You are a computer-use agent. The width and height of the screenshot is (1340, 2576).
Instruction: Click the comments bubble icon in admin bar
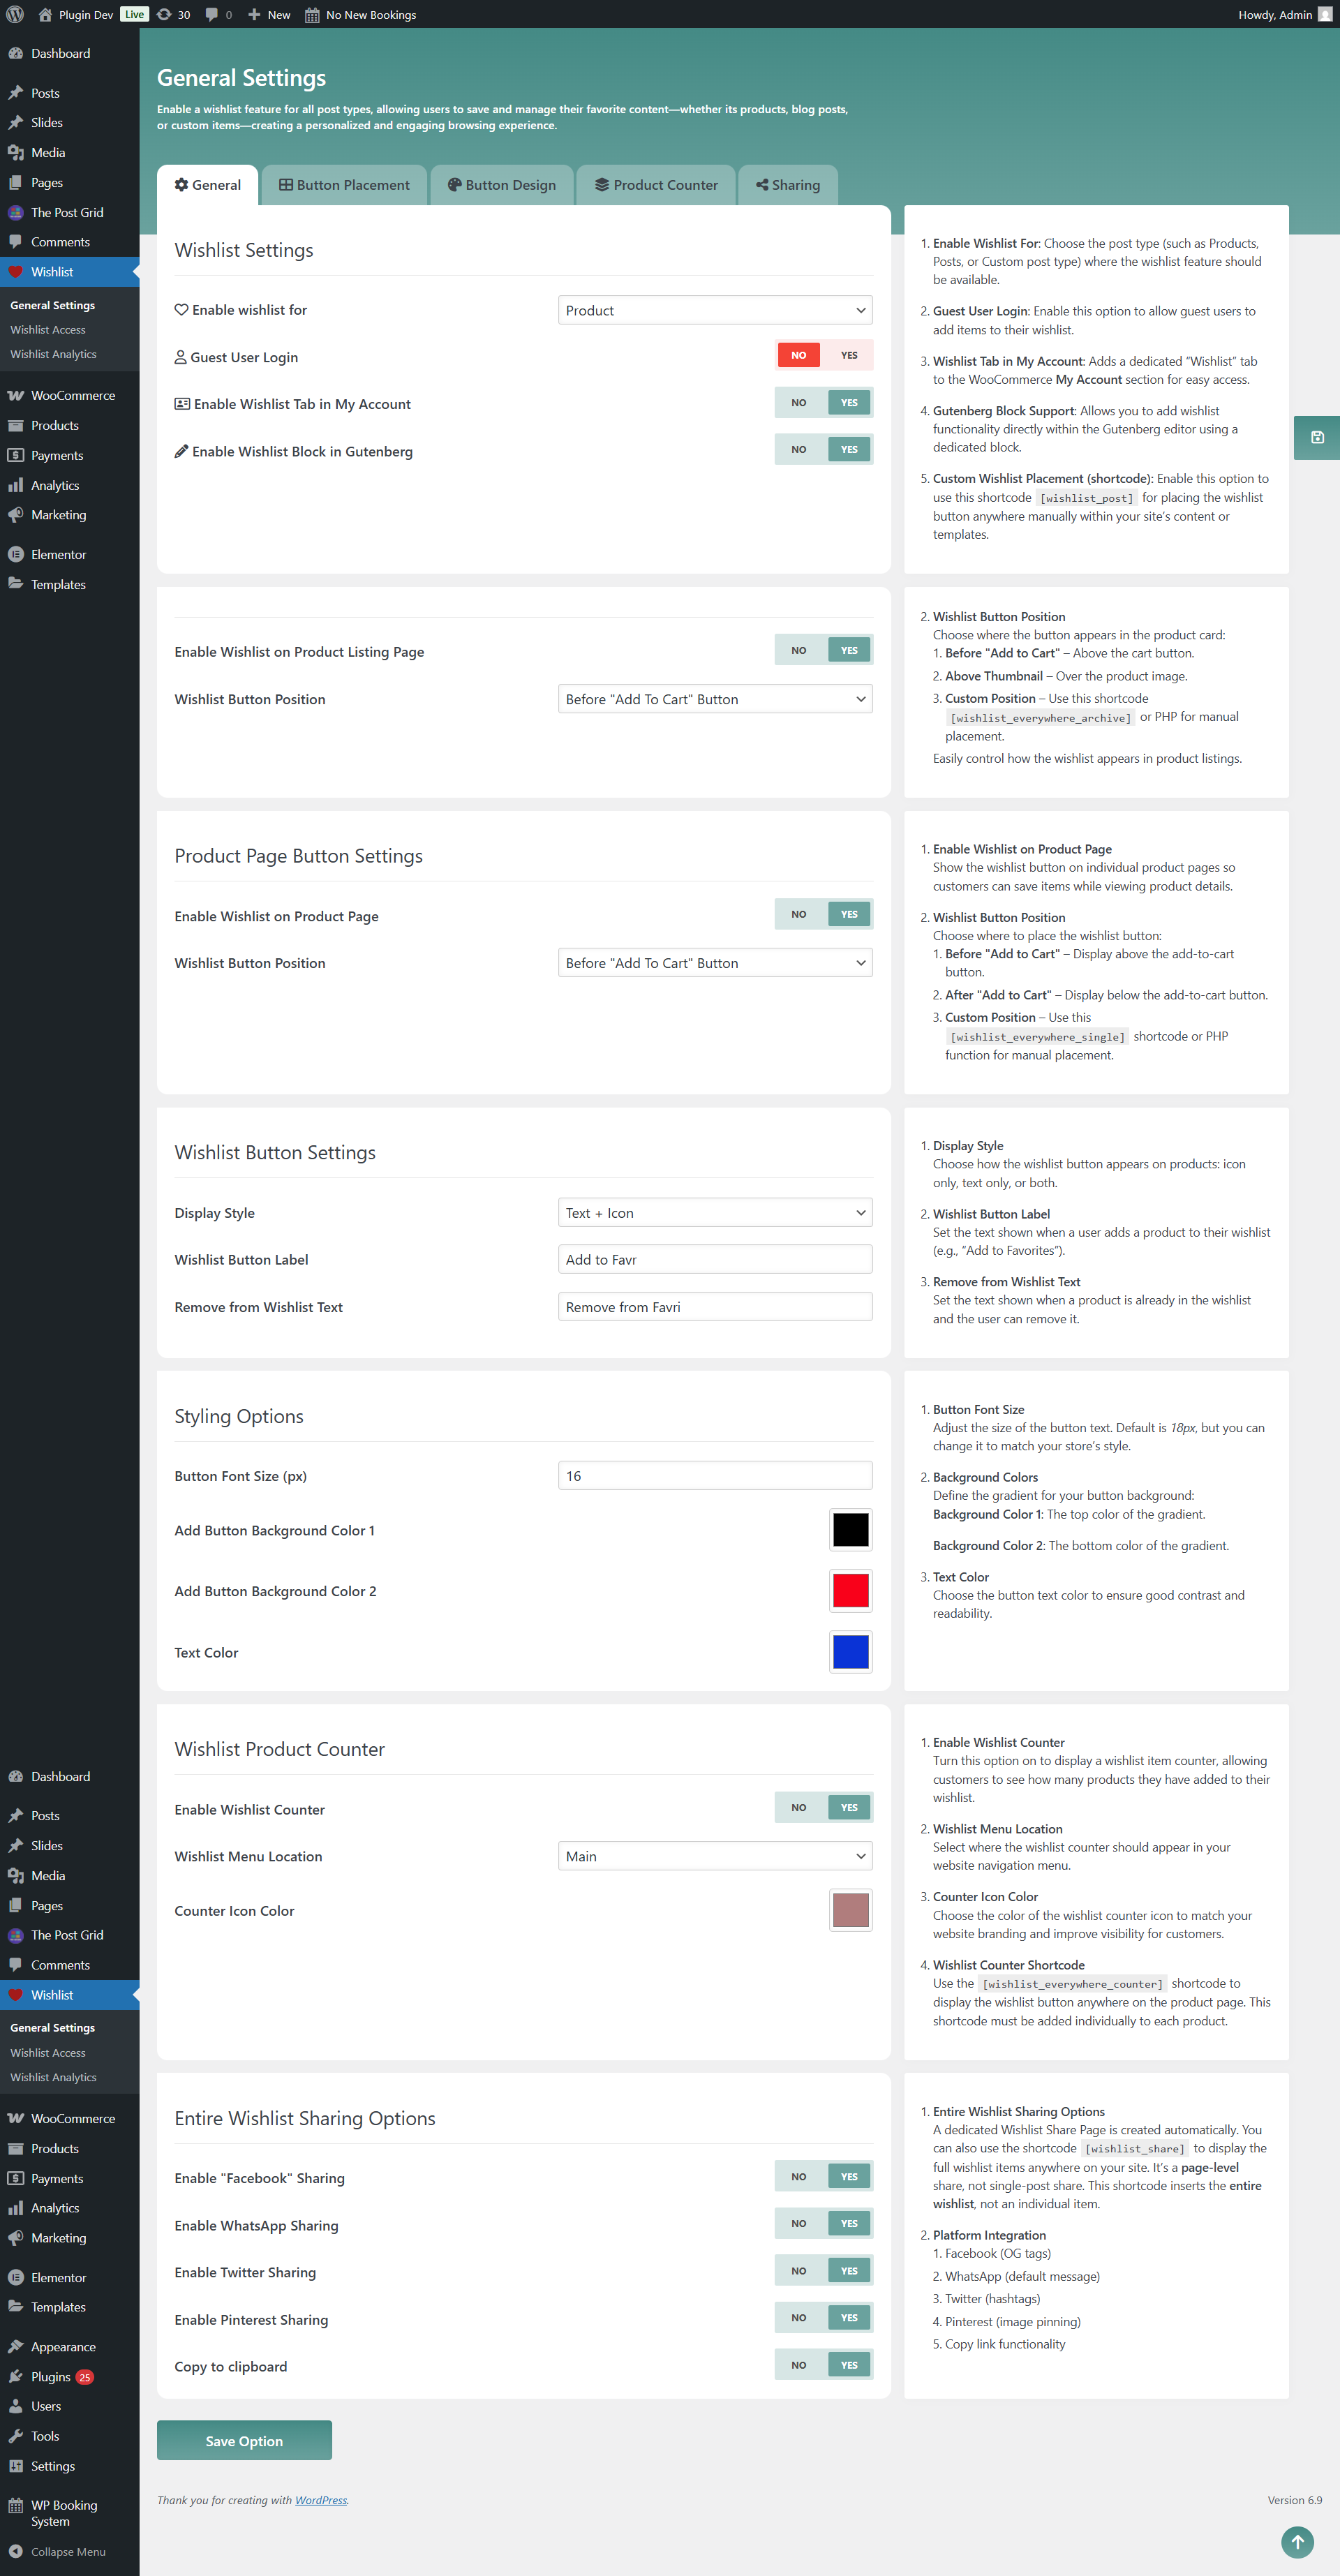tap(212, 14)
